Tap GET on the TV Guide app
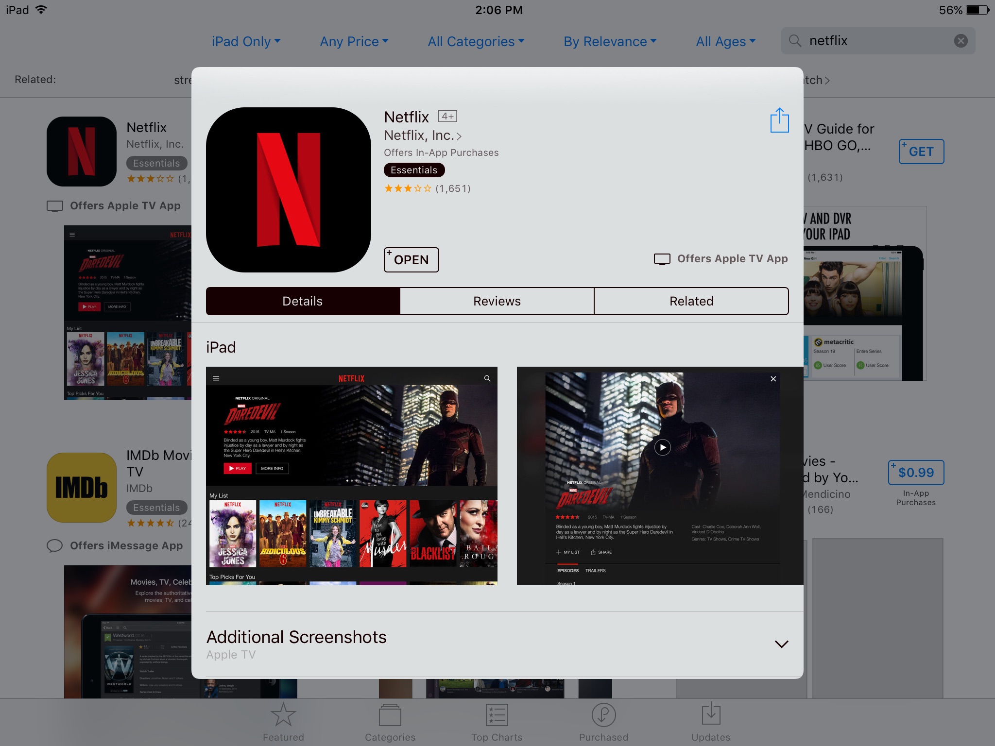 [921, 152]
